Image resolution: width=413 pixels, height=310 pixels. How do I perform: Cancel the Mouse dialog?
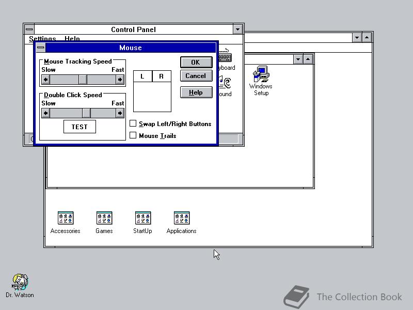coord(196,76)
